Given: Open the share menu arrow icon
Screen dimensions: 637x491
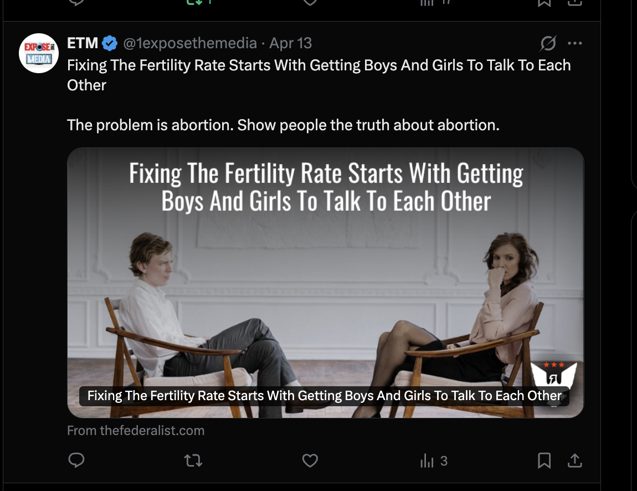Looking at the screenshot, I should (x=575, y=460).
